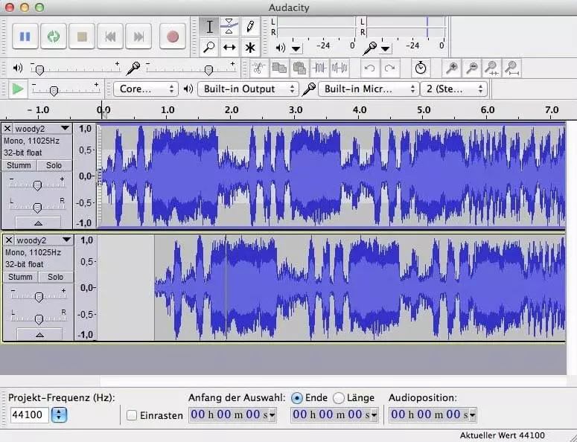Click first track gain slider
The image size is (577, 442).
pos(37,185)
